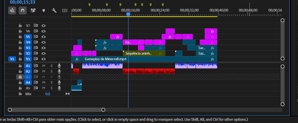Click right handle of horizontal zoom scrollbar
This screenshot has width=298, height=123.
coord(103,110)
